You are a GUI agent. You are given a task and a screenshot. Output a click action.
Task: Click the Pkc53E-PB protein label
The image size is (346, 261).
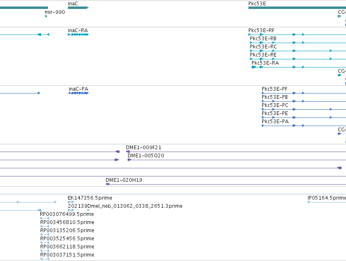point(275,97)
